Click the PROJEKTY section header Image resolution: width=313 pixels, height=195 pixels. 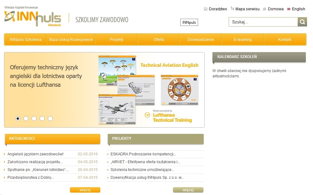pyautogui.click(x=156, y=139)
